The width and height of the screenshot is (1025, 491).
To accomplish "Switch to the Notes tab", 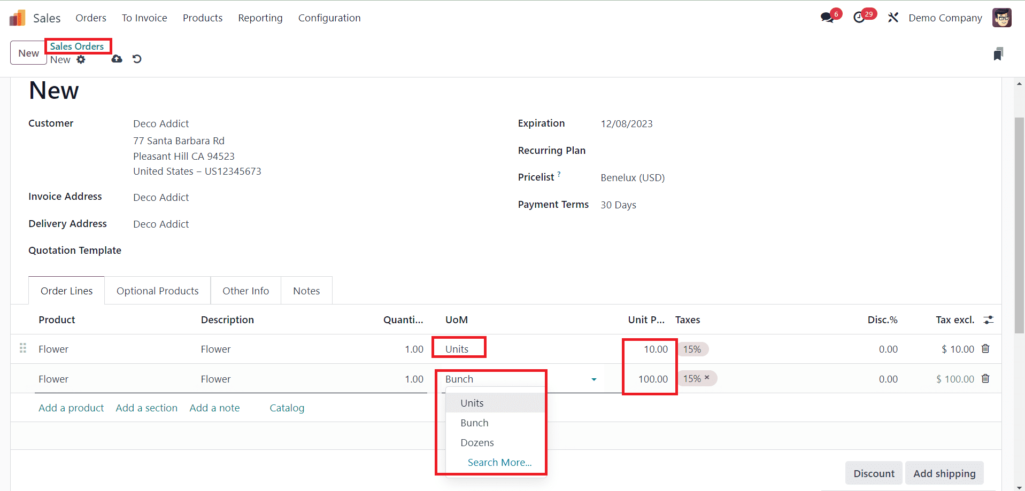I will (306, 291).
